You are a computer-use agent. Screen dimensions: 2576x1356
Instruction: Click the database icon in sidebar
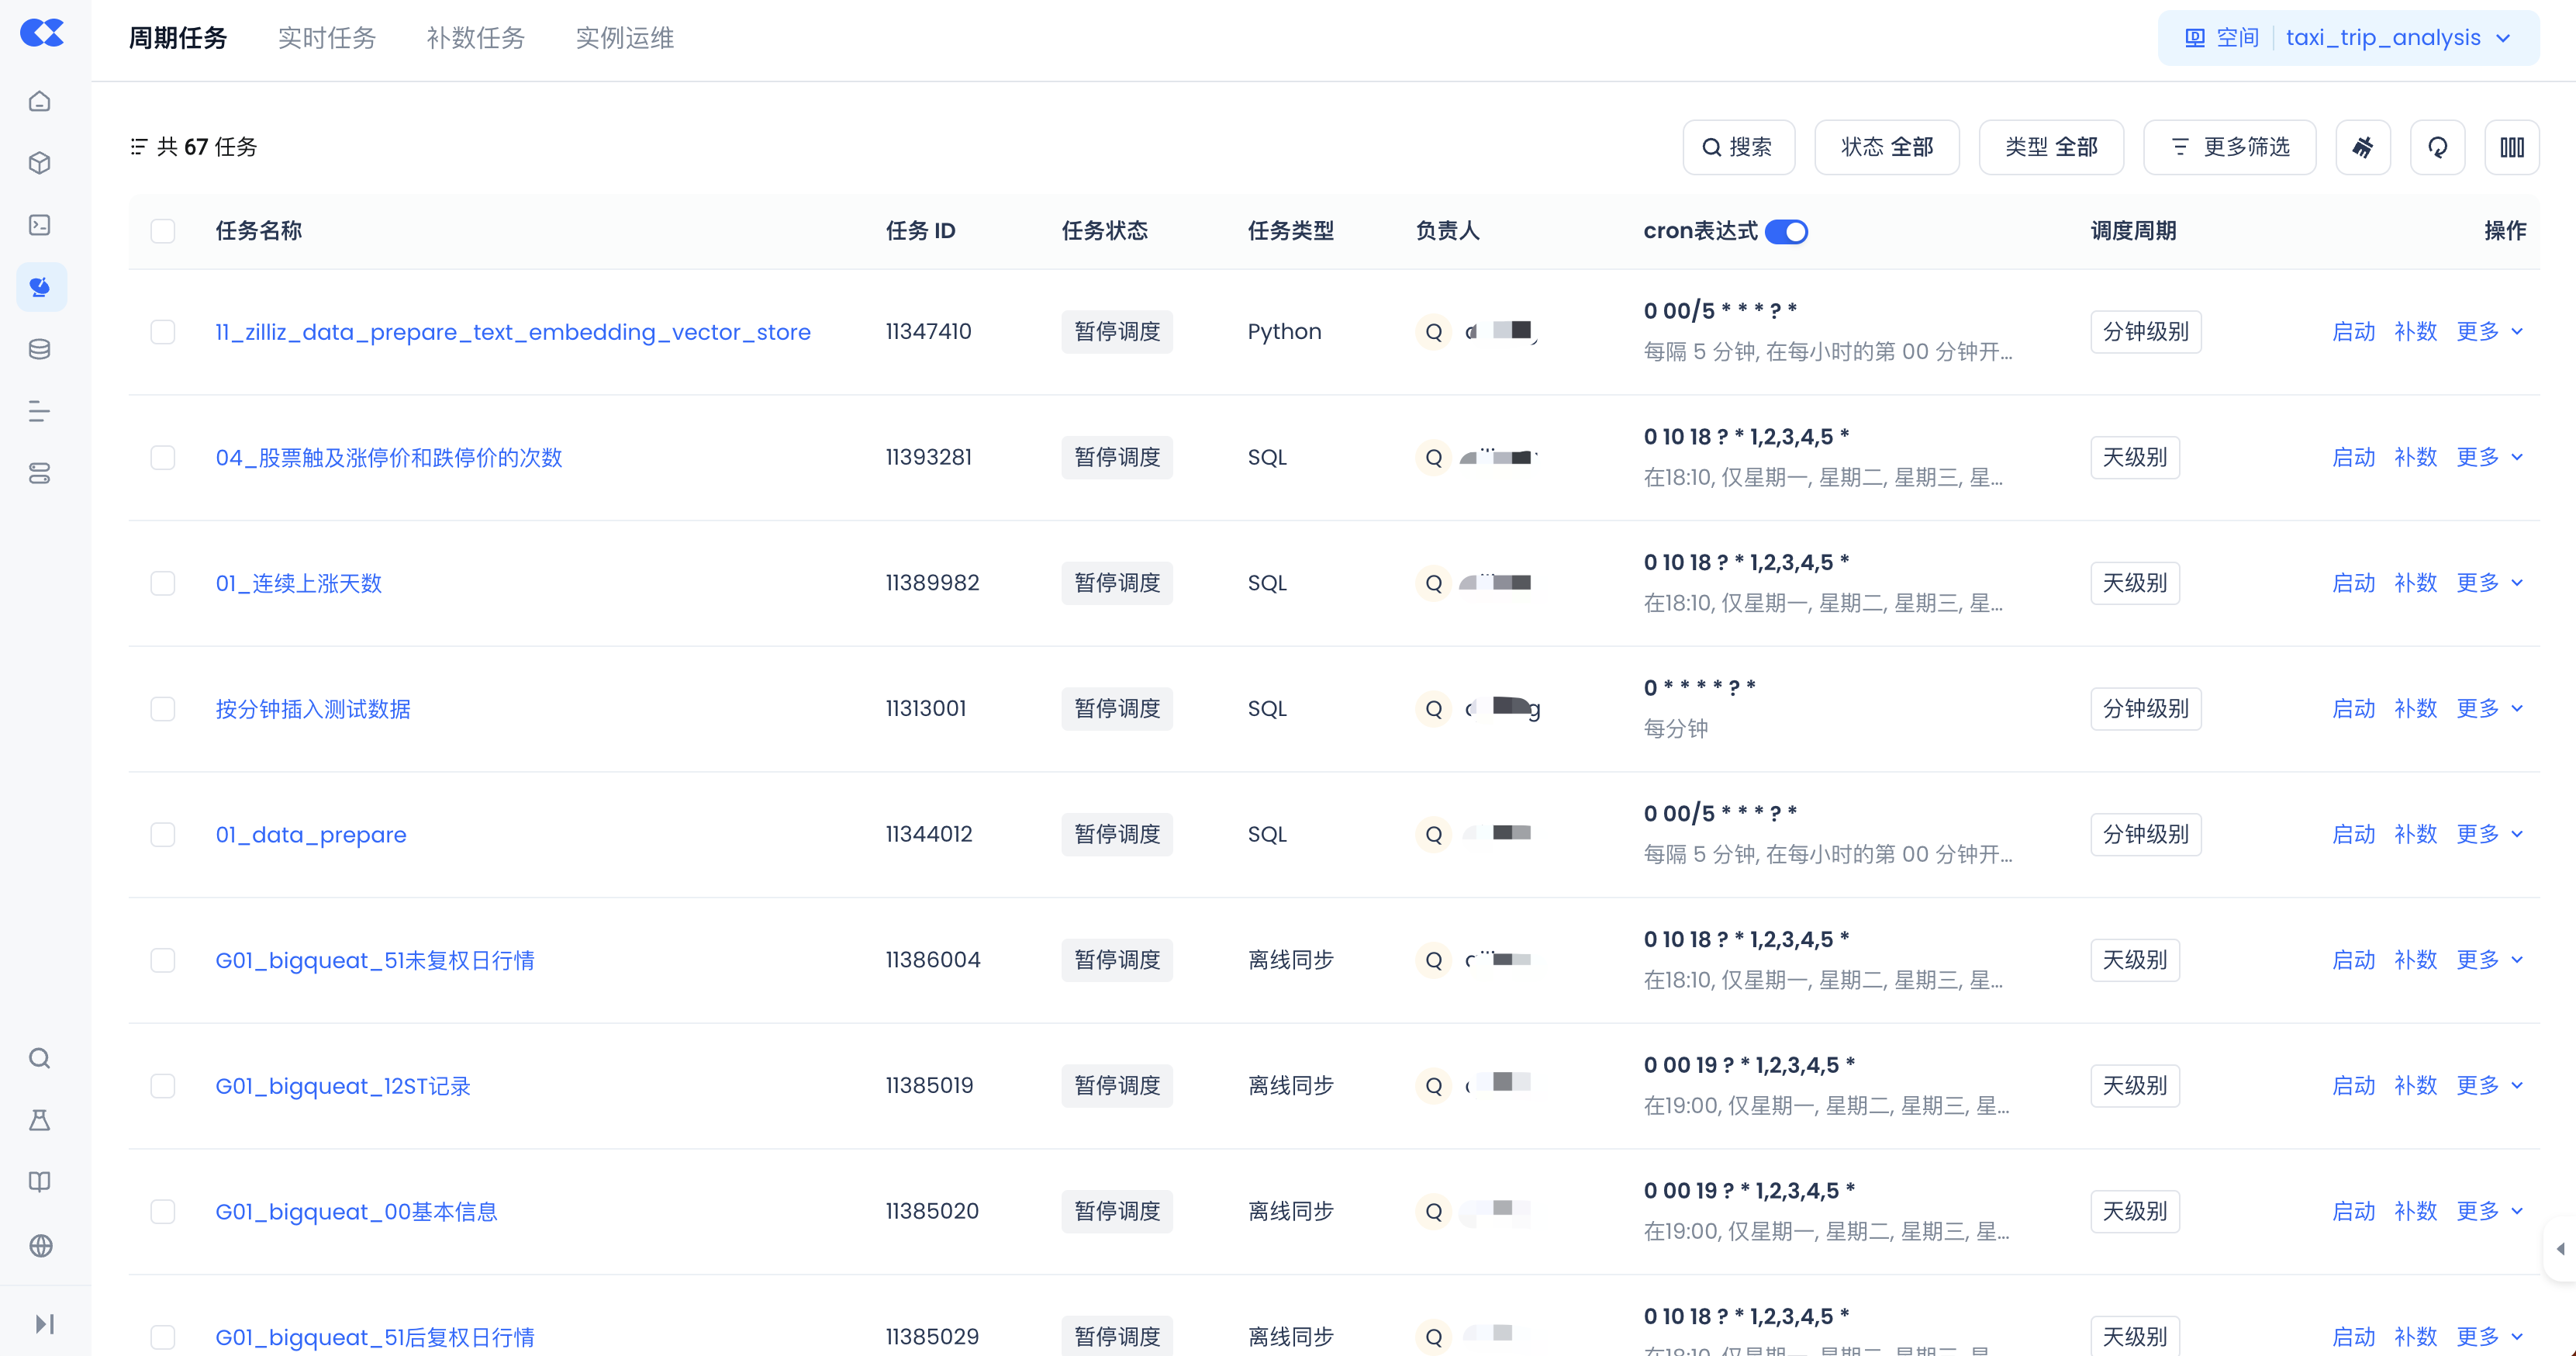click(x=40, y=349)
